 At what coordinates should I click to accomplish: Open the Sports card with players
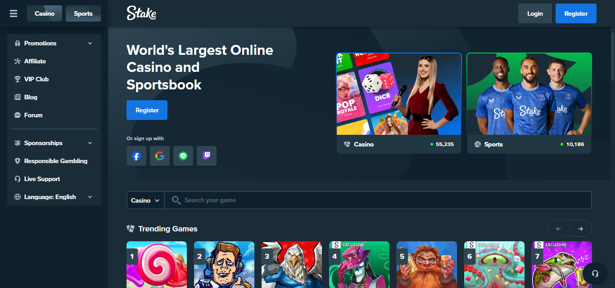coord(529,103)
